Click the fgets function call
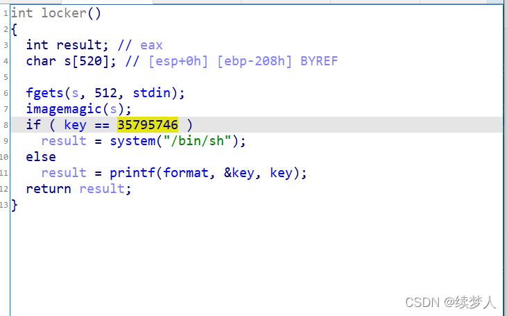The width and height of the screenshot is (507, 316). coord(44,93)
